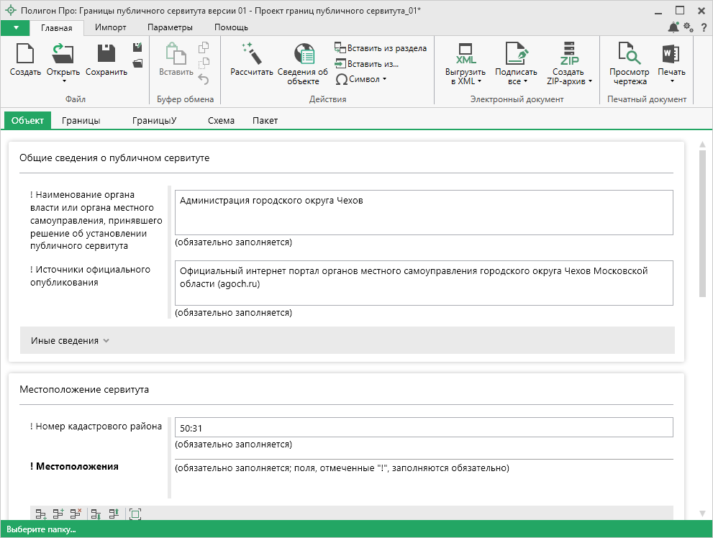Click the question mark help icon
This screenshot has height=538, width=713.
click(x=703, y=27)
